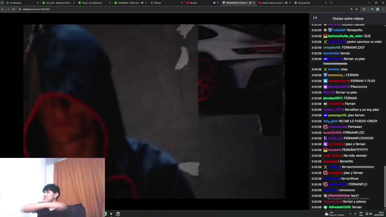Viewport: 386px width, 217px height.
Task: Open Ady_g0d's chat username
Action: tap(330, 121)
